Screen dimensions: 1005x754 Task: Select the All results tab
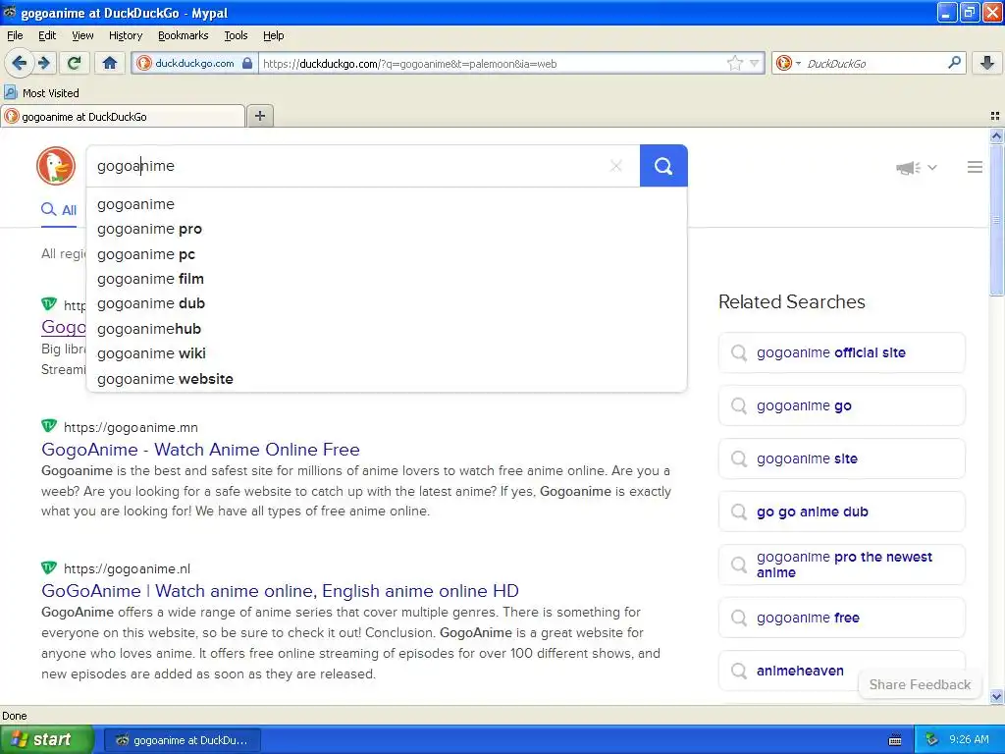pyautogui.click(x=59, y=210)
